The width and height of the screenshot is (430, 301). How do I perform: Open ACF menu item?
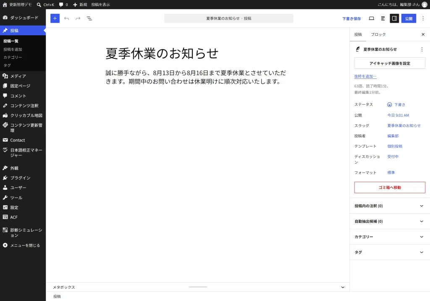click(x=23, y=217)
